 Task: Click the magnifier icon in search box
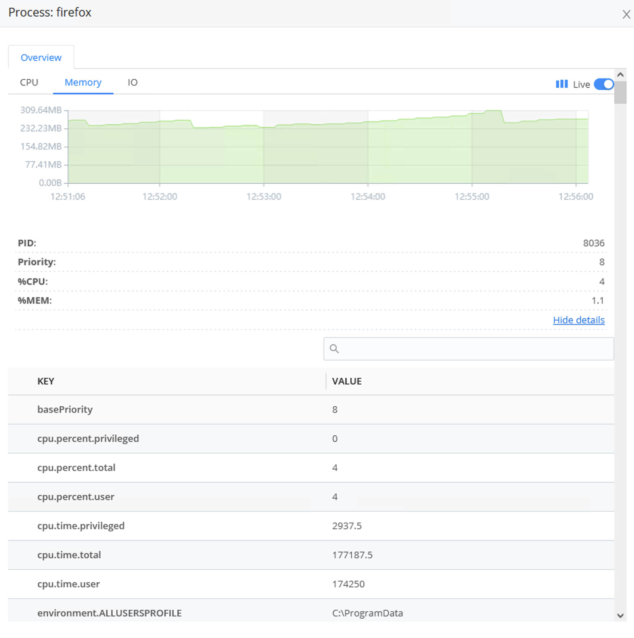pos(334,349)
